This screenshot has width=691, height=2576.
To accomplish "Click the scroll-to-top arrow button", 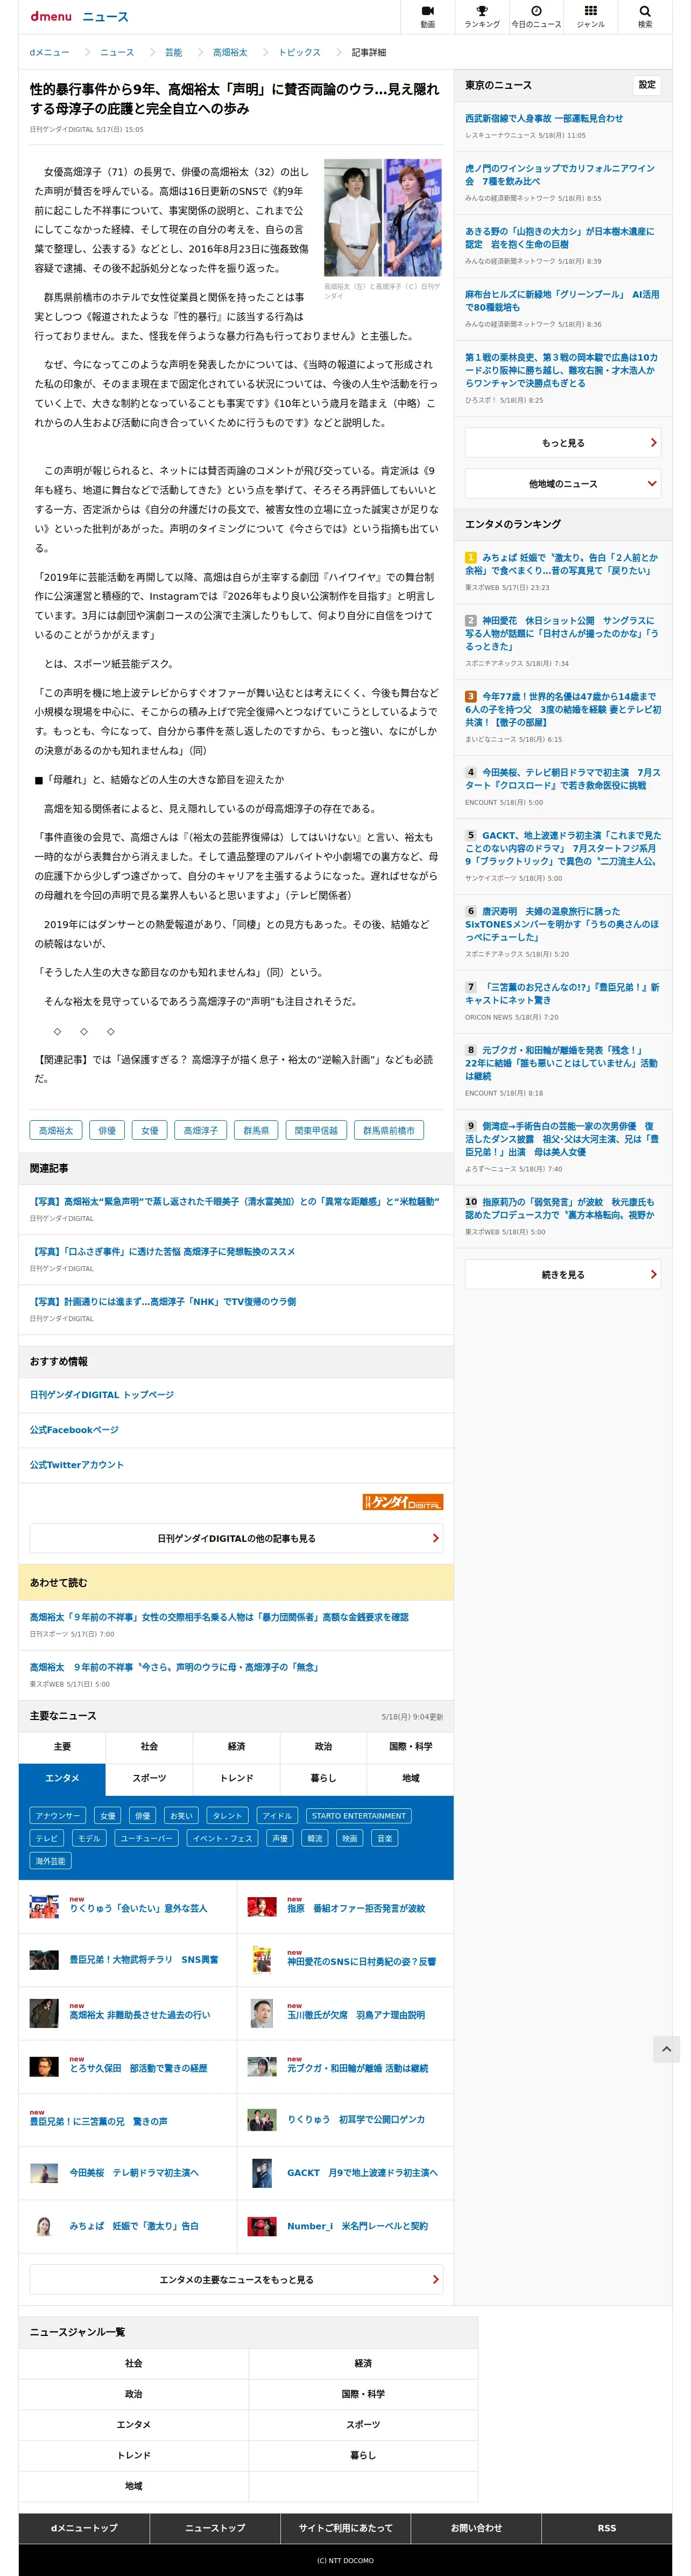I will click(x=667, y=2049).
